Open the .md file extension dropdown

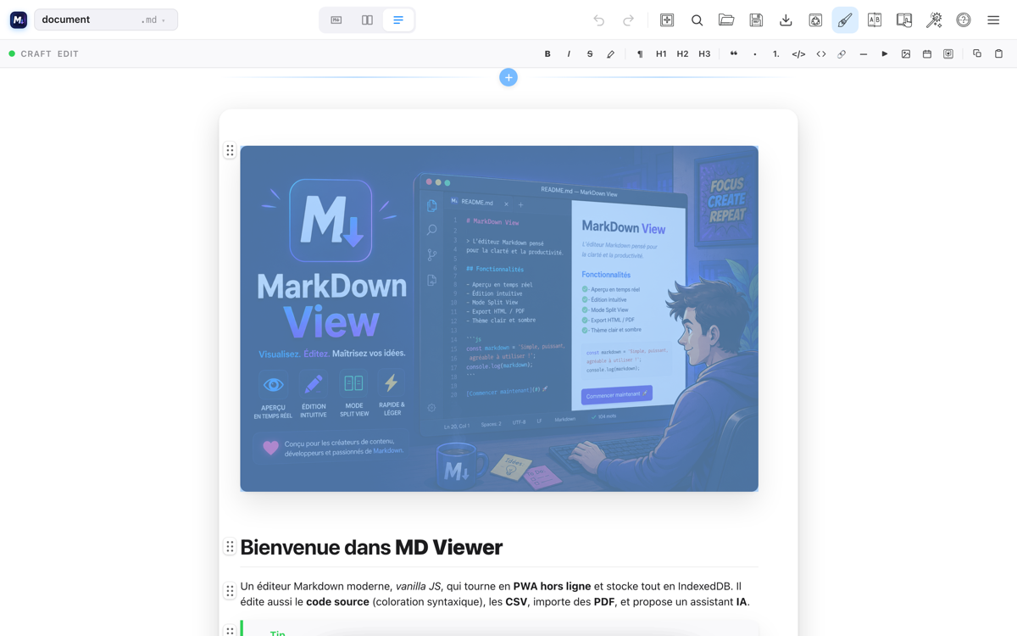pyautogui.click(x=153, y=20)
